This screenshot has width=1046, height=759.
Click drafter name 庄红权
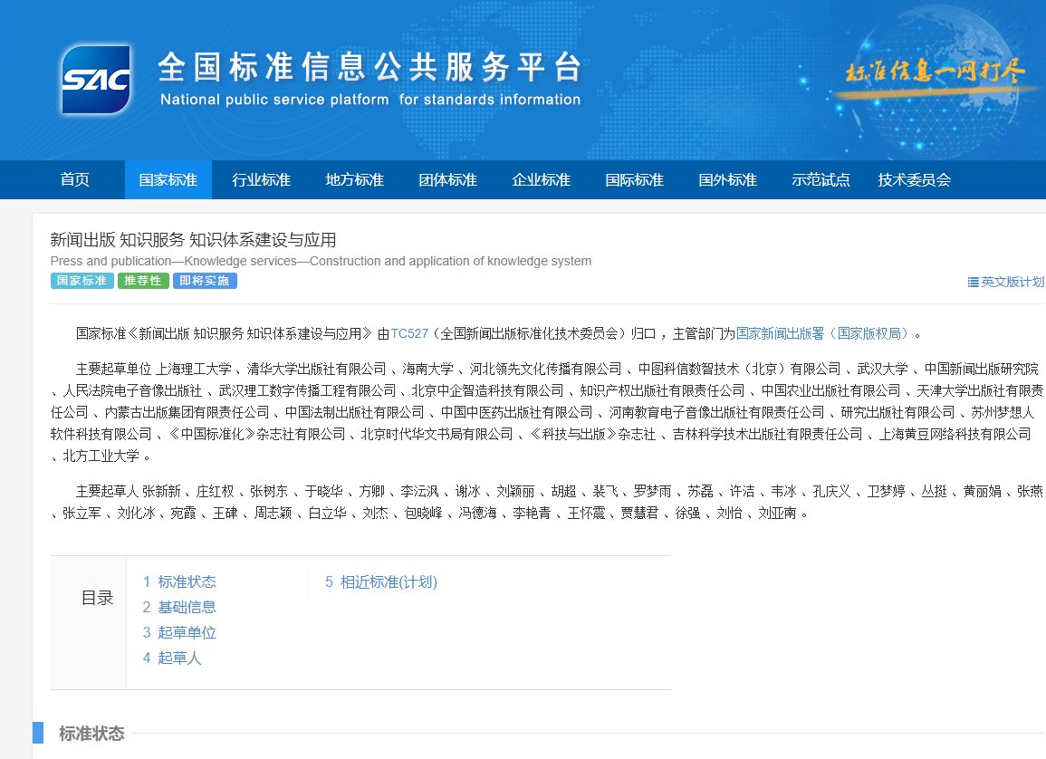[215, 492]
